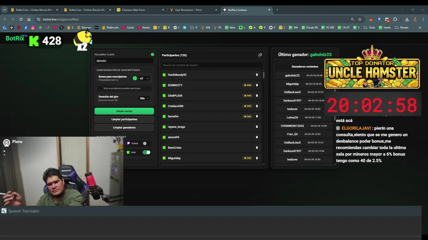
Task: Open the Binance bookmark
Action: 84,28
